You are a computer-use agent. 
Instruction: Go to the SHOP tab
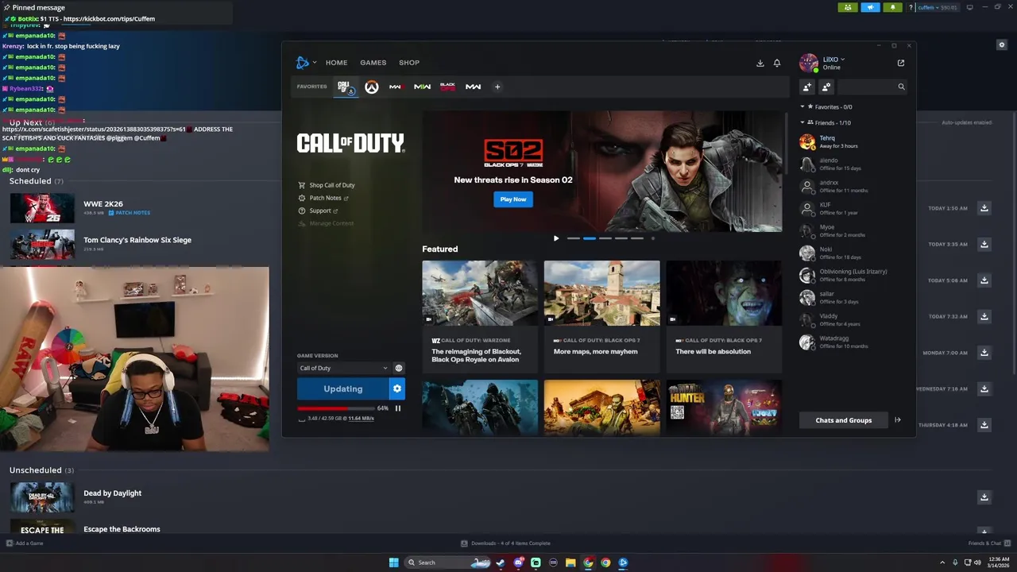click(409, 63)
